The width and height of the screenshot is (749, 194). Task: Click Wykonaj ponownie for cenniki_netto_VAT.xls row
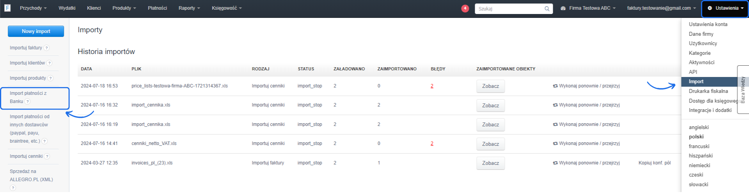(586, 143)
